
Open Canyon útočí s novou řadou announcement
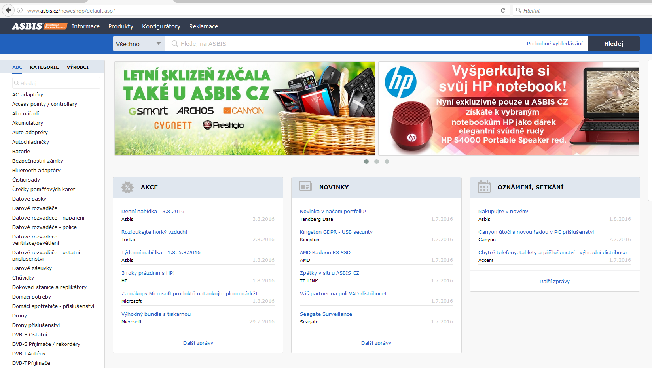click(x=536, y=232)
